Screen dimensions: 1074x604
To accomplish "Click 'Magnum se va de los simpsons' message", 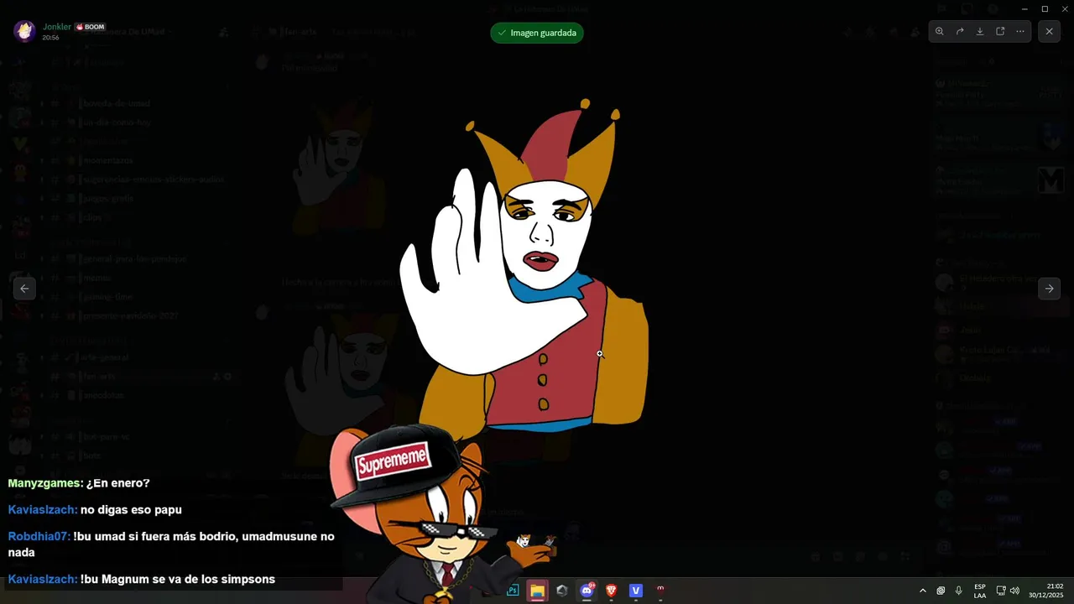I will tap(142, 579).
